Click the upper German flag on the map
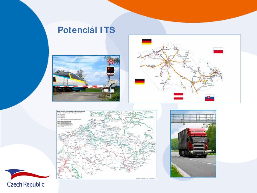 pyautogui.click(x=146, y=42)
